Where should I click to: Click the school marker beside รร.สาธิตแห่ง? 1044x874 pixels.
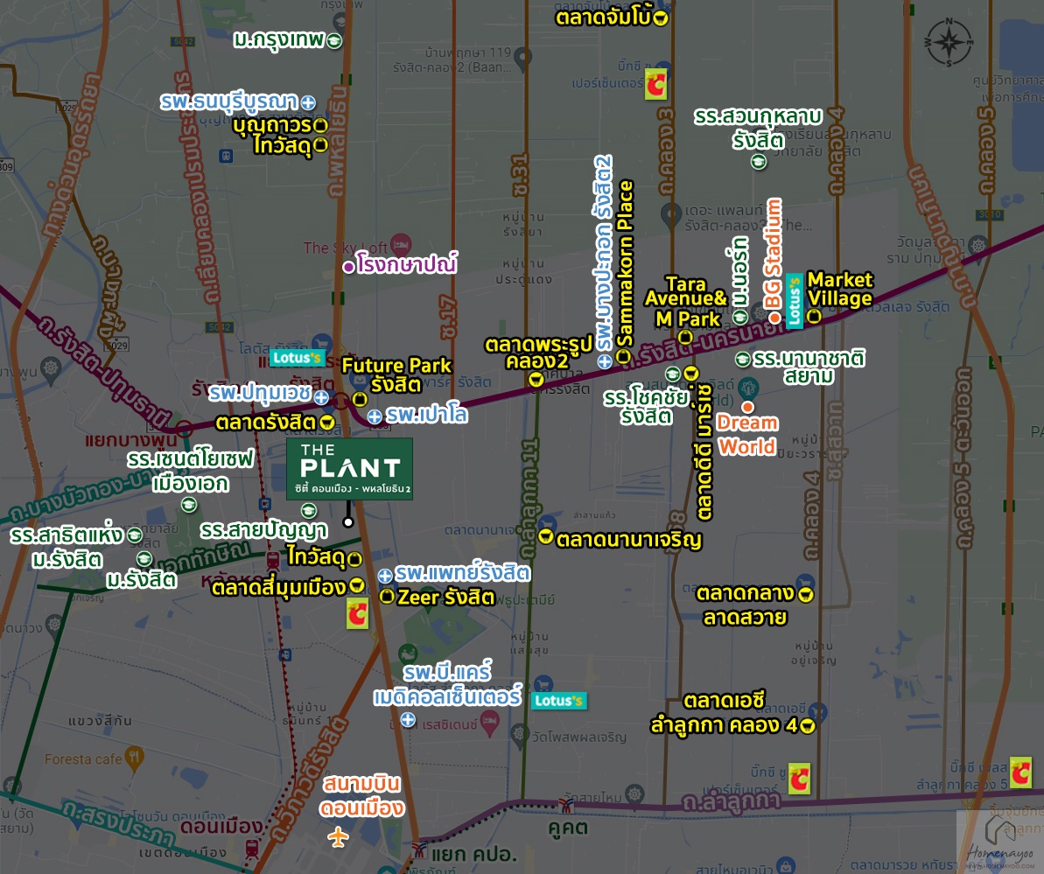(x=135, y=535)
